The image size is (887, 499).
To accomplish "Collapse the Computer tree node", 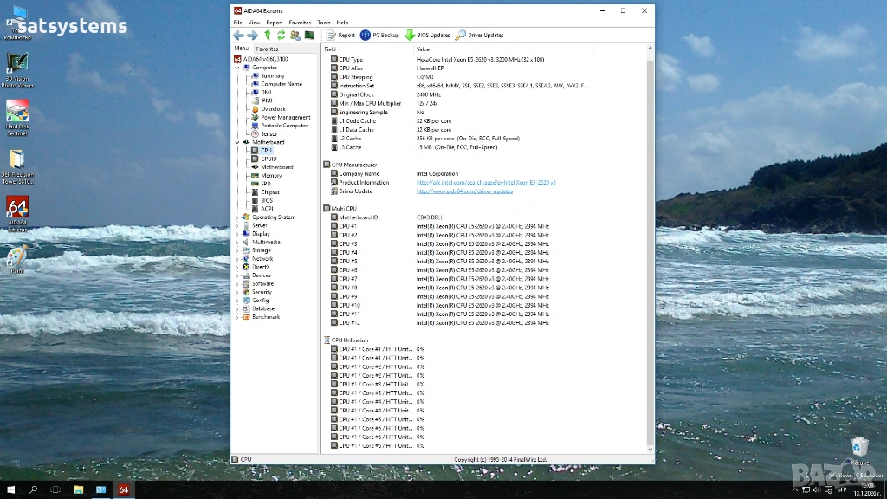I will click(237, 68).
